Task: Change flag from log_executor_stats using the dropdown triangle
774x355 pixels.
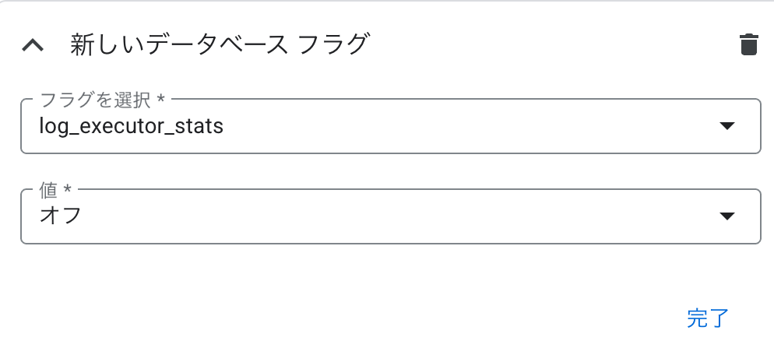Action: (727, 126)
